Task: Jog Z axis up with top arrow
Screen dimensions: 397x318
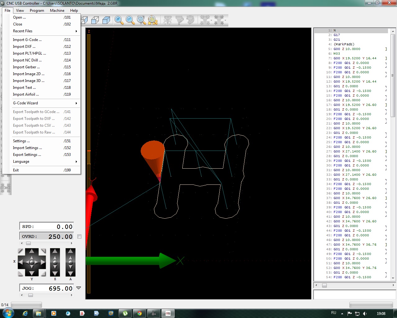Action: pyautogui.click(x=55, y=251)
